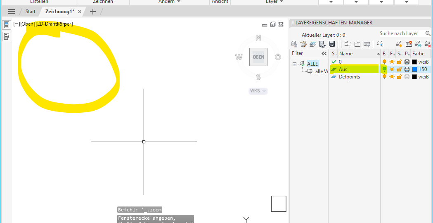Screen dimensions: 433x223
Task: Select the layer named Aus
Action: click(343, 69)
